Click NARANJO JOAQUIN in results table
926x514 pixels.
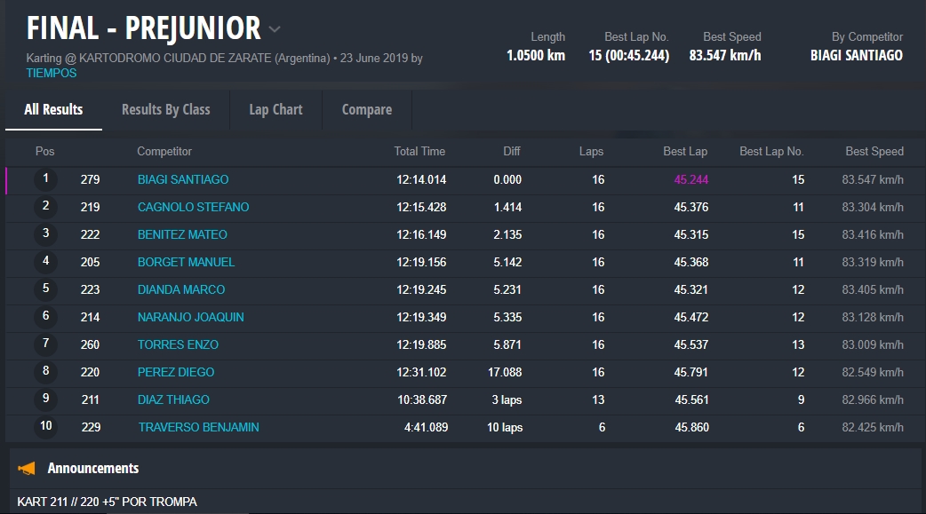pyautogui.click(x=190, y=317)
